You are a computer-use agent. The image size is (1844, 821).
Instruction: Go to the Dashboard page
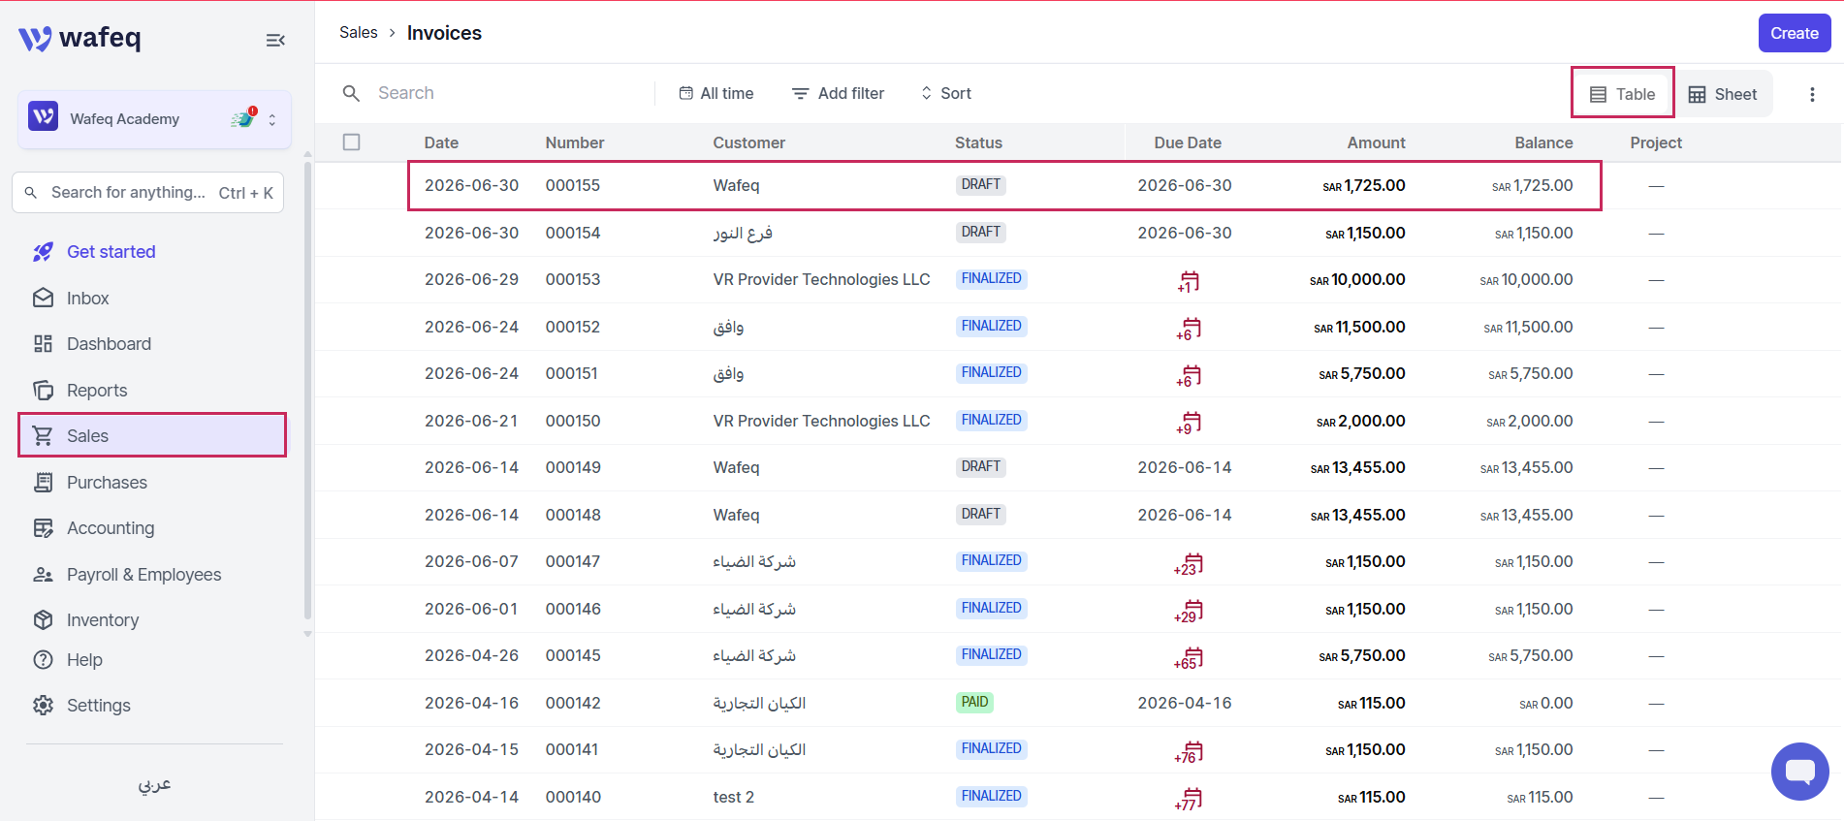tap(109, 344)
